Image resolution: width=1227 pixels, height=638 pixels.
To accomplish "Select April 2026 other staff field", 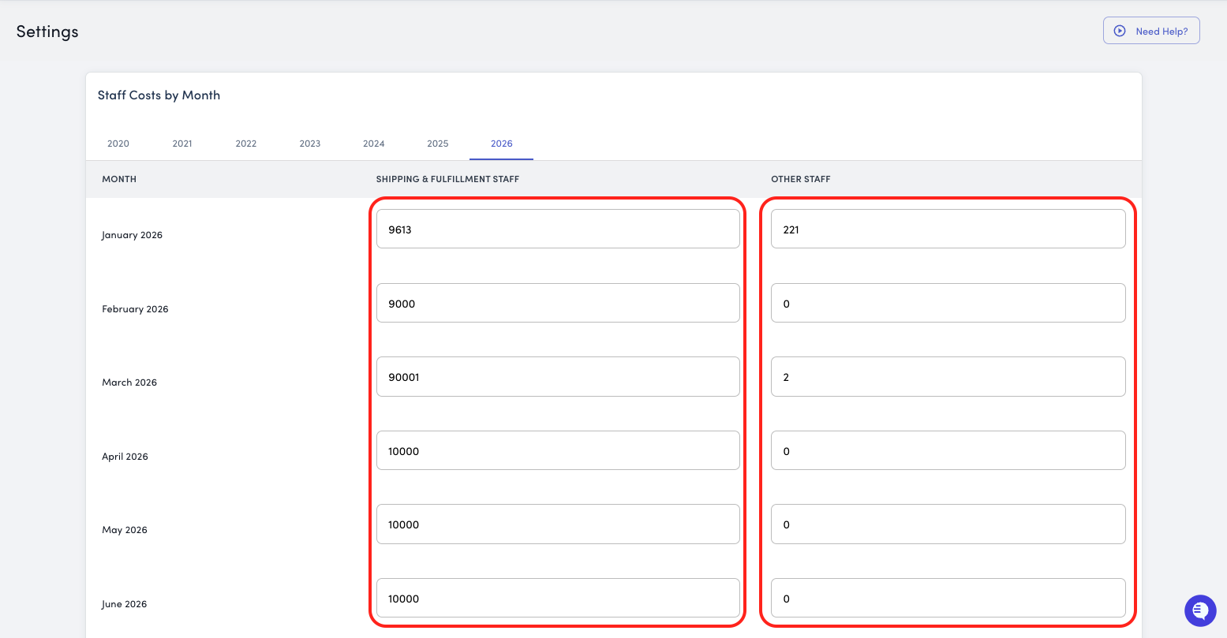I will pos(948,451).
